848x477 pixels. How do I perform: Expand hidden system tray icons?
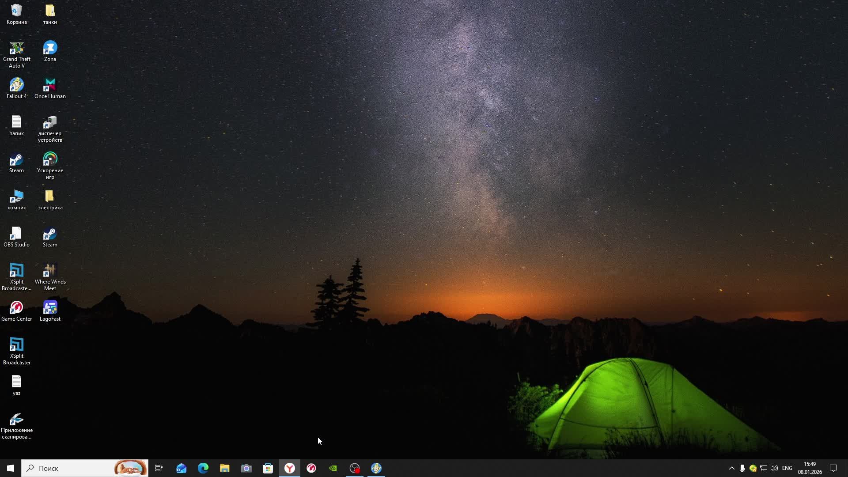point(731,468)
